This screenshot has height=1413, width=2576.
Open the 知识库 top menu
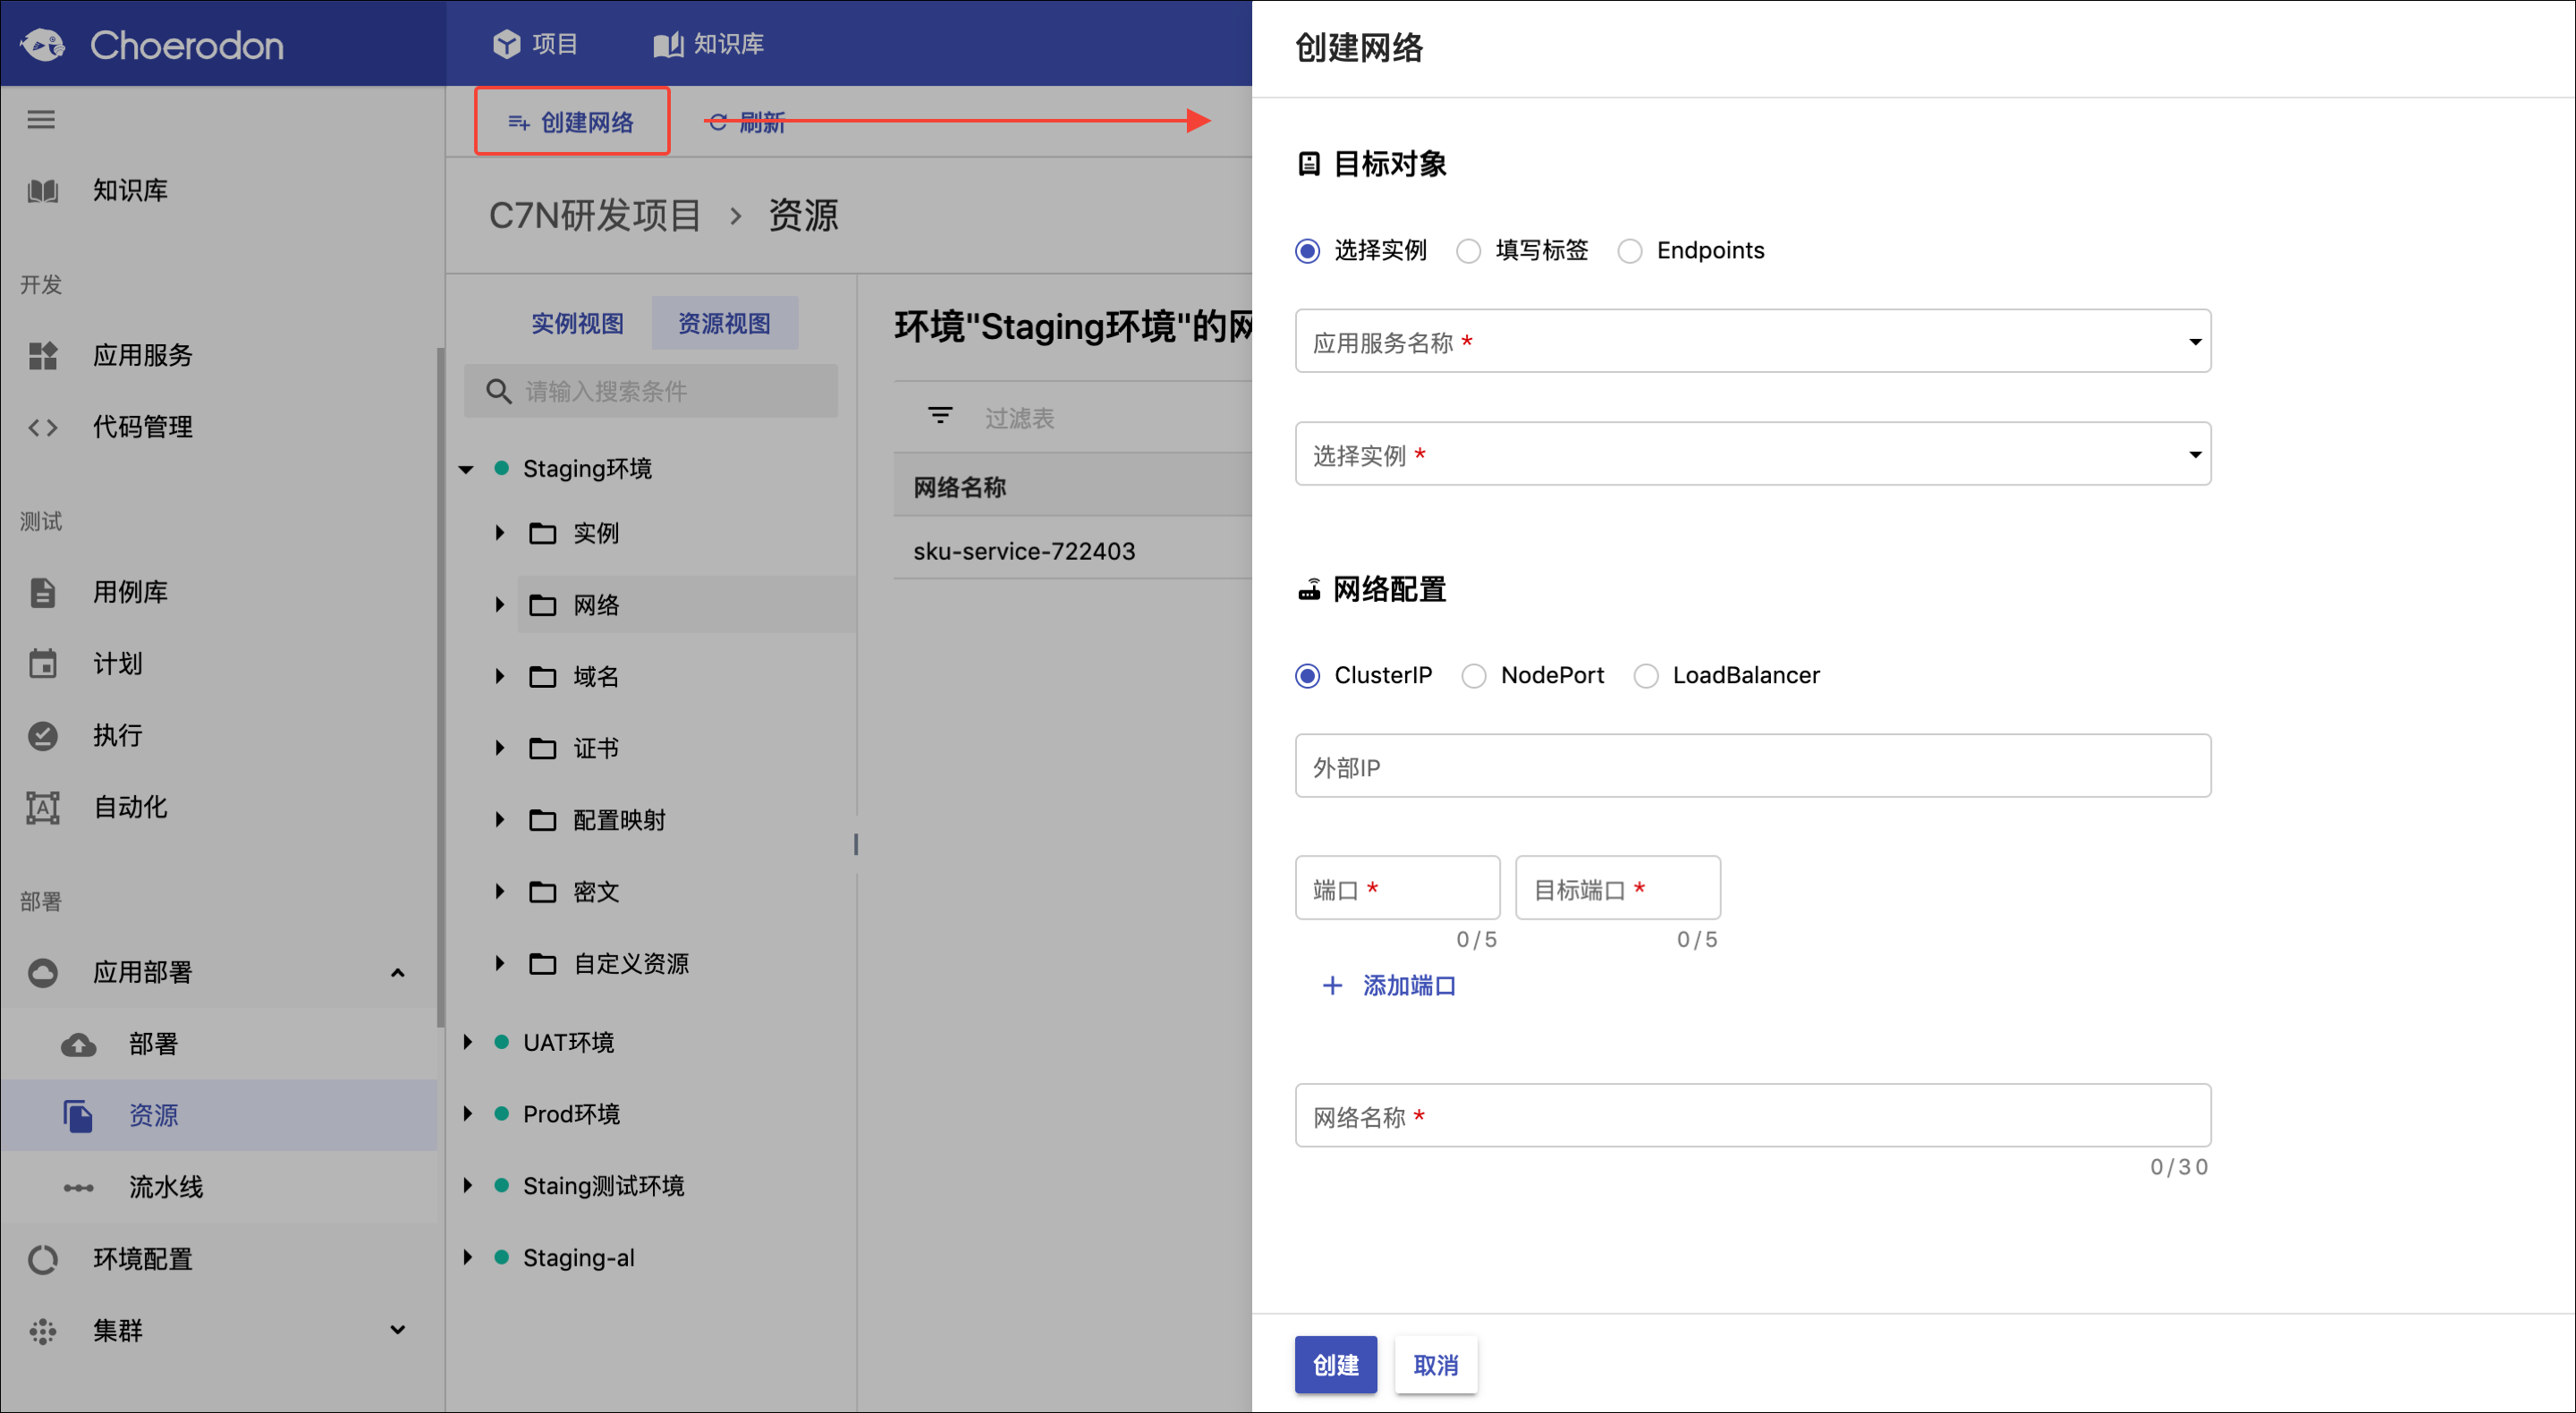[709, 44]
